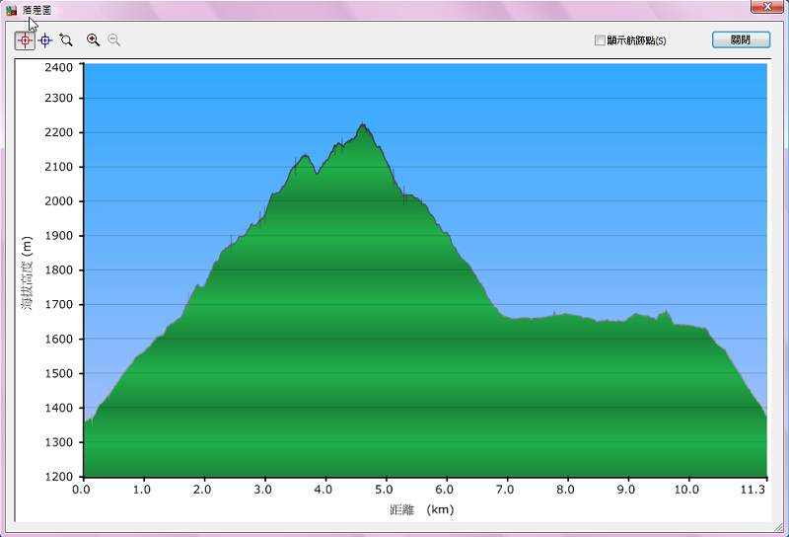789x537 pixels.
Task: Select the blue crosshair marker tool
Action: [x=45, y=40]
